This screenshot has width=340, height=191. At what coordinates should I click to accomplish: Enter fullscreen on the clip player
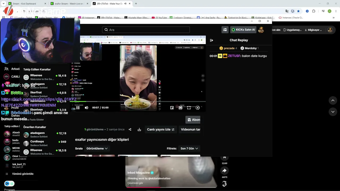pos(189,108)
